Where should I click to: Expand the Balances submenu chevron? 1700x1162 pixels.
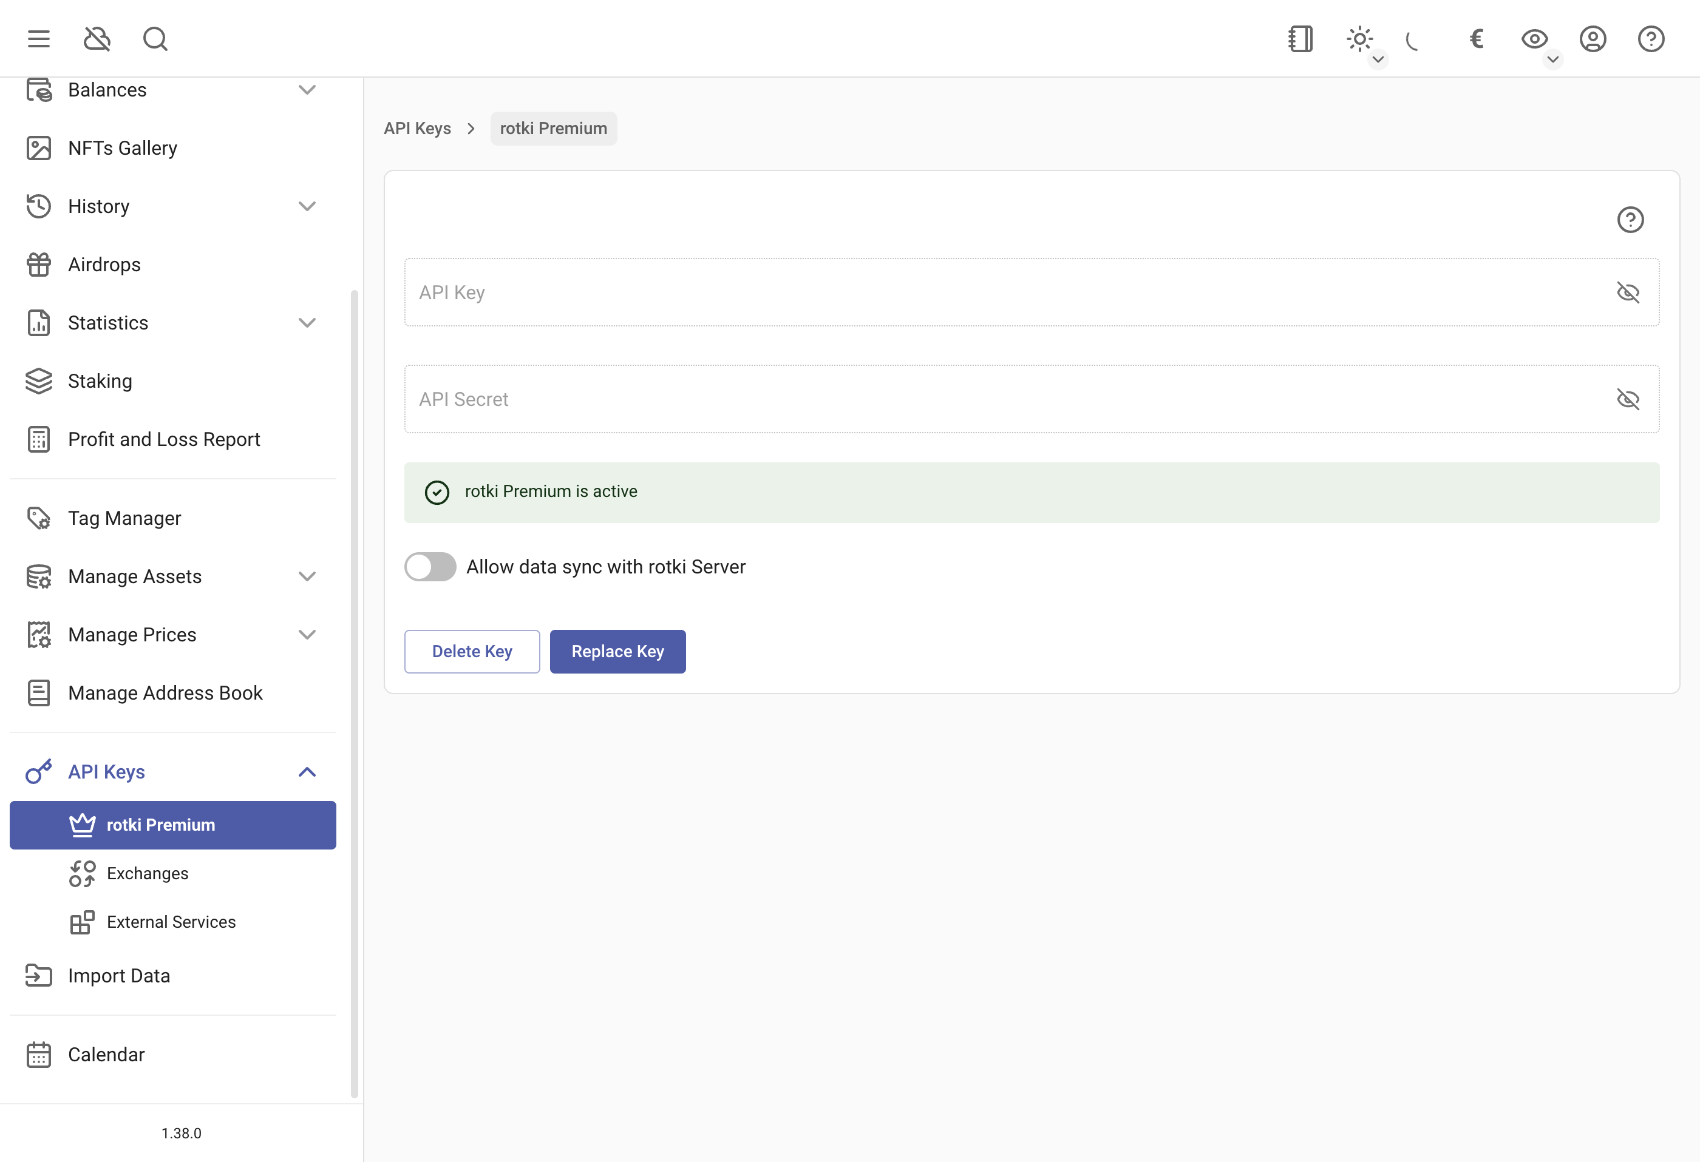point(307,90)
